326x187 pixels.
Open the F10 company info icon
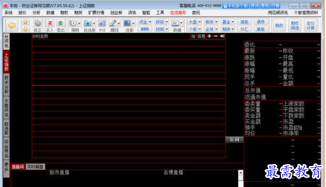click(x=102, y=23)
